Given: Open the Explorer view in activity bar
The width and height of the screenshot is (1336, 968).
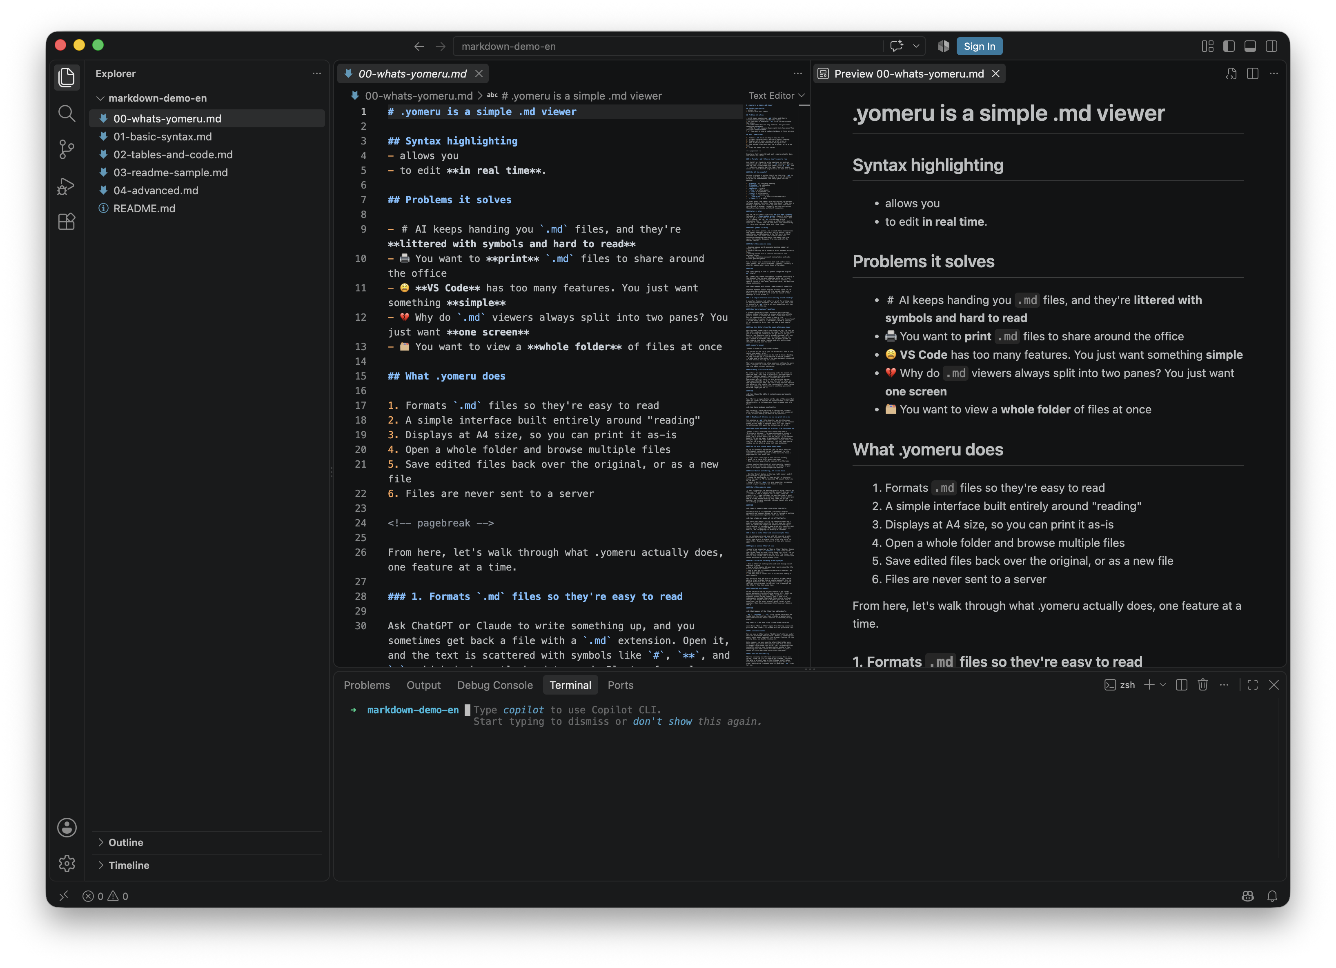Looking at the screenshot, I should pos(67,77).
